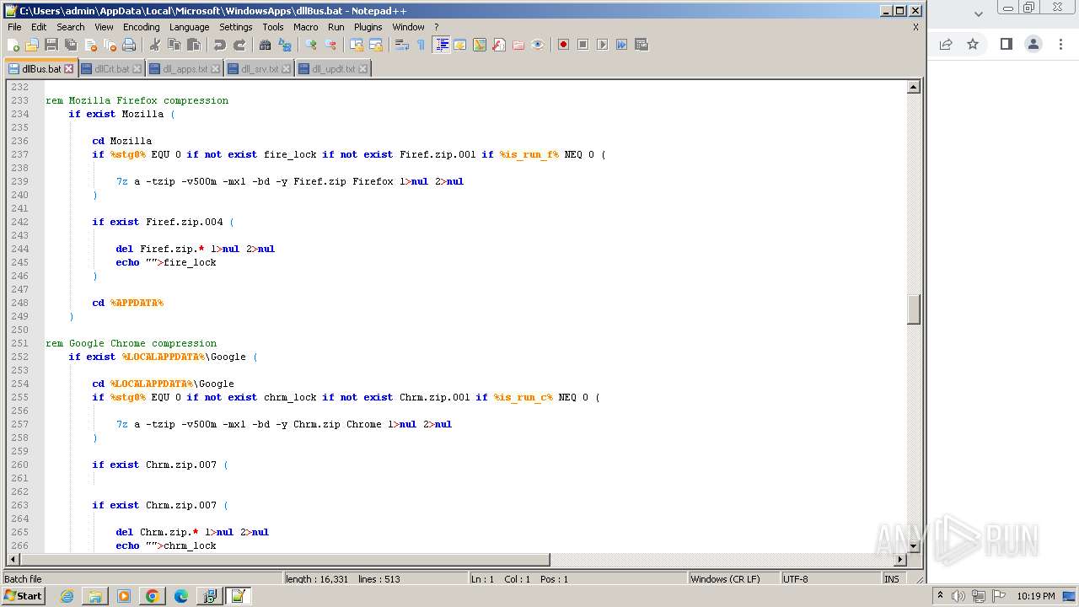Open the Settings menu

[236, 27]
